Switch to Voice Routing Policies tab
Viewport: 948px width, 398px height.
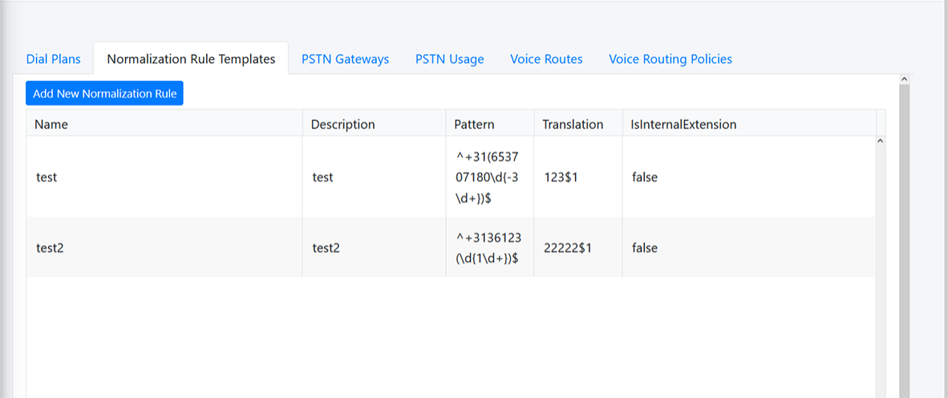[670, 58]
